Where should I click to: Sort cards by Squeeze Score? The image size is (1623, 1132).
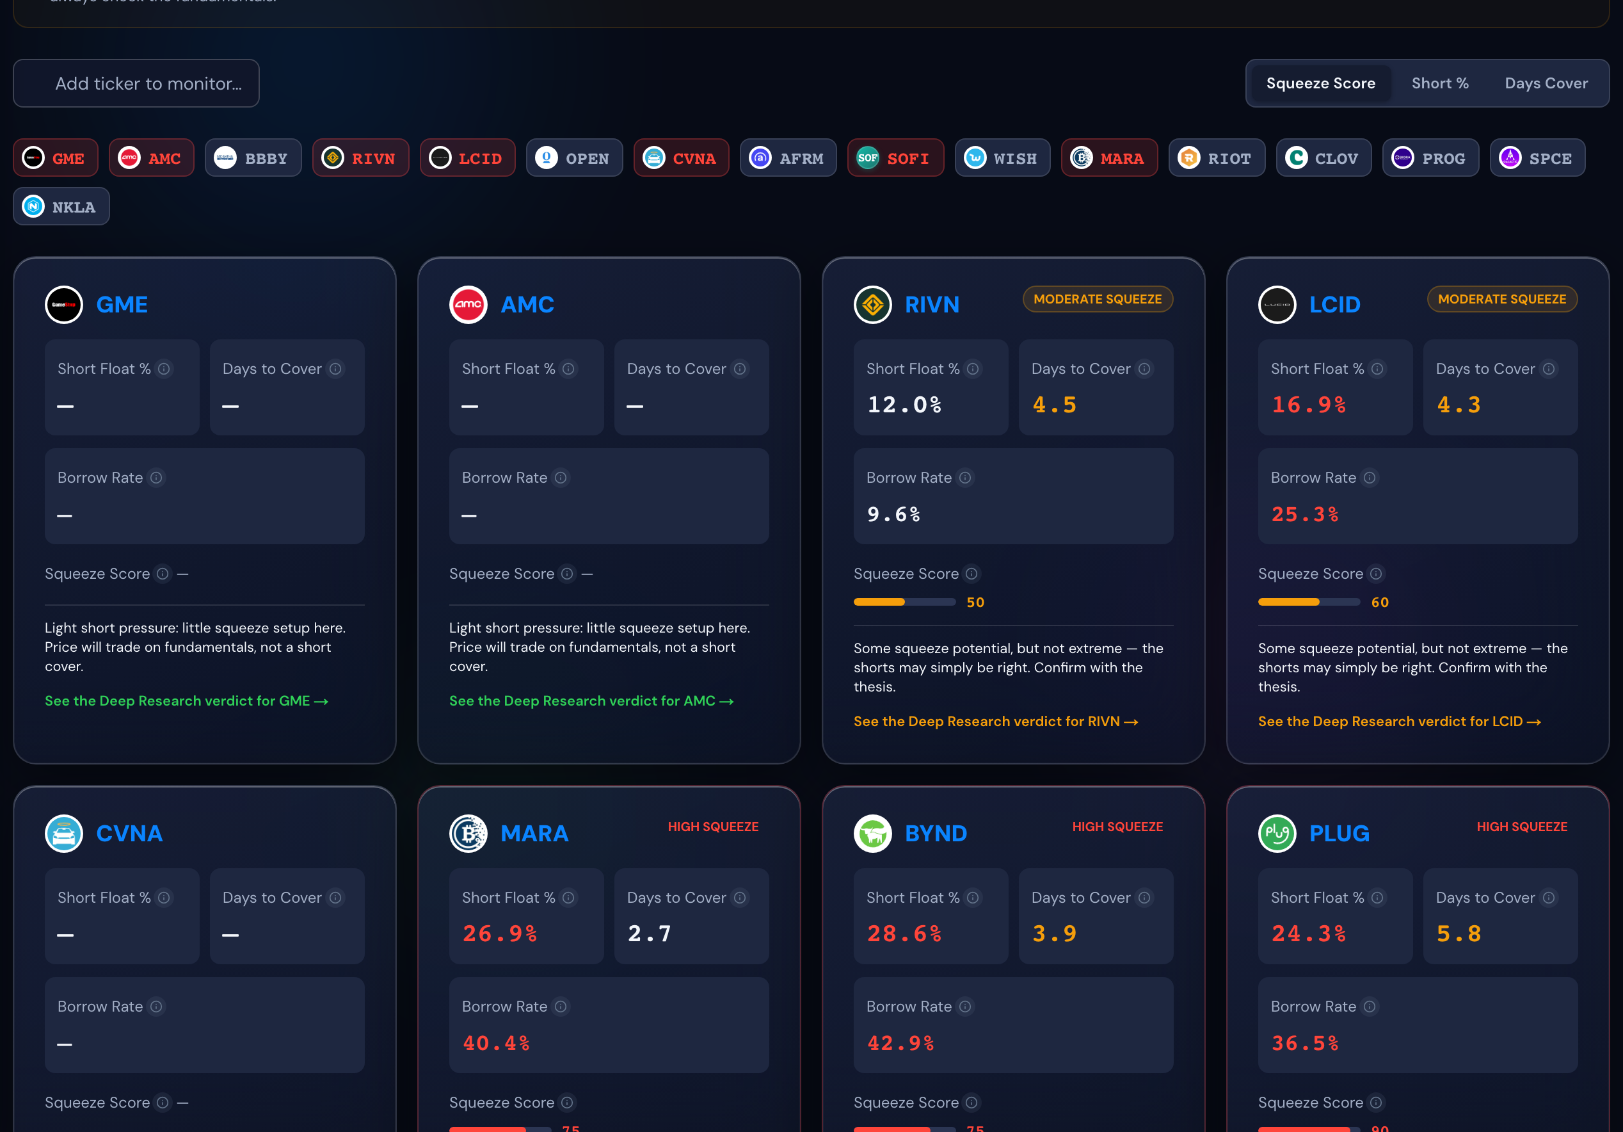point(1320,83)
